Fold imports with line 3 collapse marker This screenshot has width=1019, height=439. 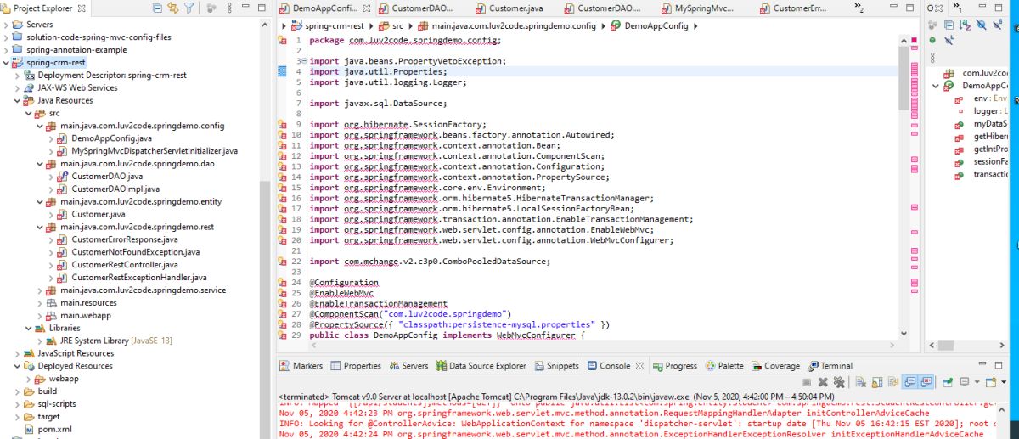tap(303, 61)
